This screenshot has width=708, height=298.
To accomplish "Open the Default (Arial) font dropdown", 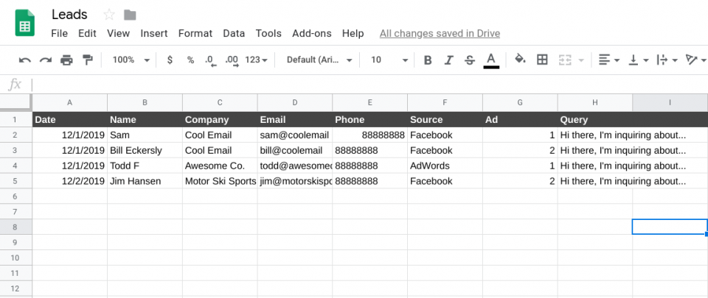I will click(319, 60).
